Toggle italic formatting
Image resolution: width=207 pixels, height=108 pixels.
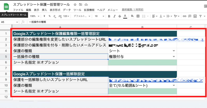pos(114,16)
